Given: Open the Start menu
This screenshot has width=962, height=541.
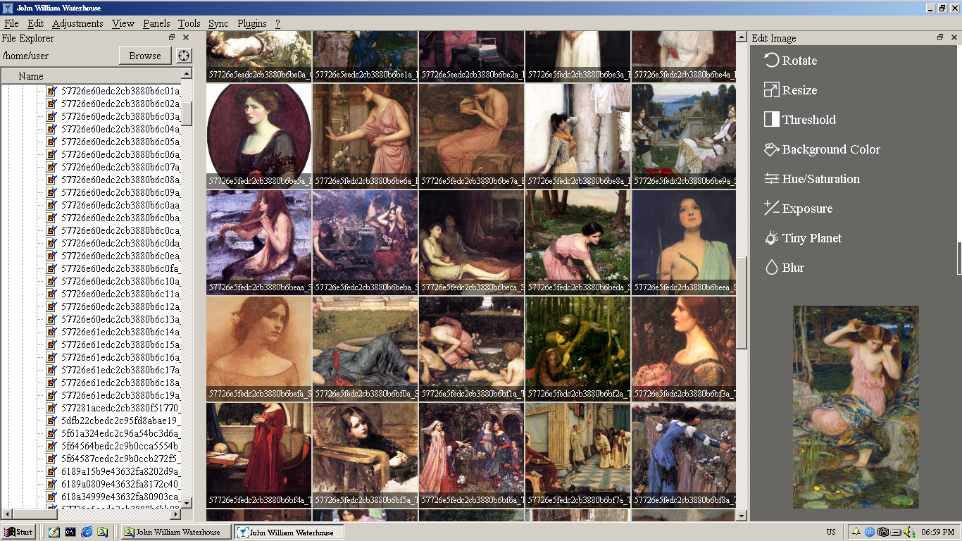Looking at the screenshot, I should 18,533.
